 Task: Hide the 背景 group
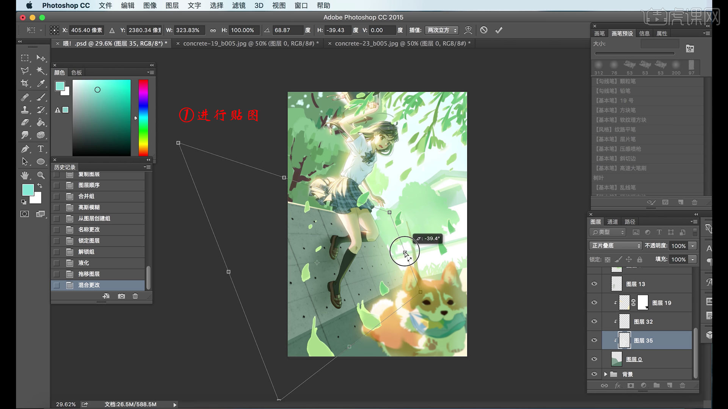point(594,374)
